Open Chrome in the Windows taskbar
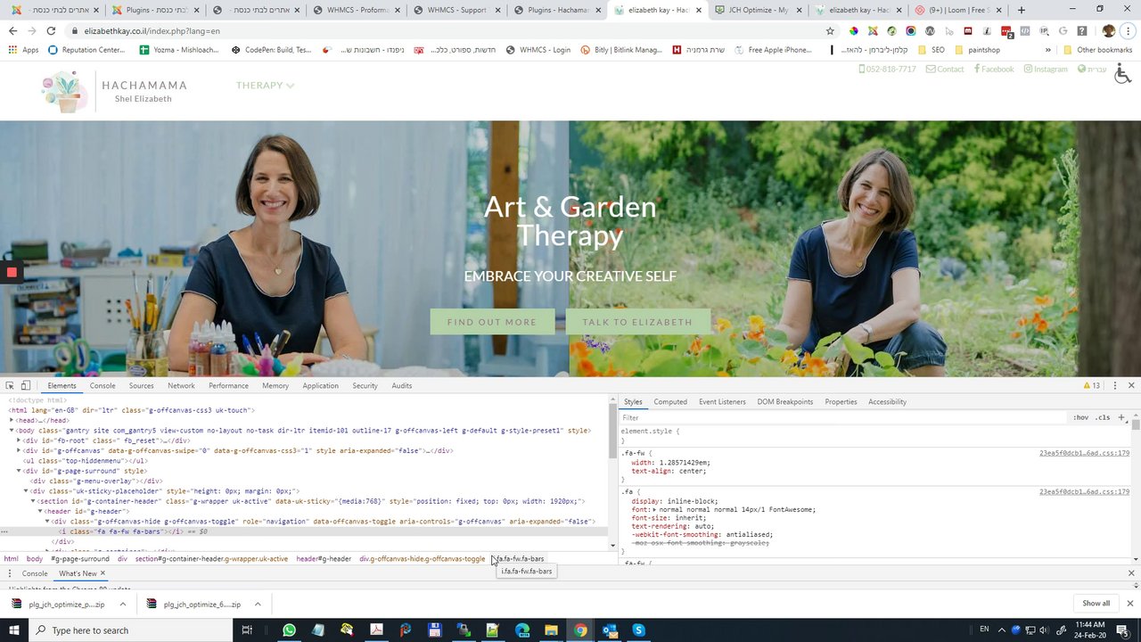1141x642 pixels. (x=580, y=630)
